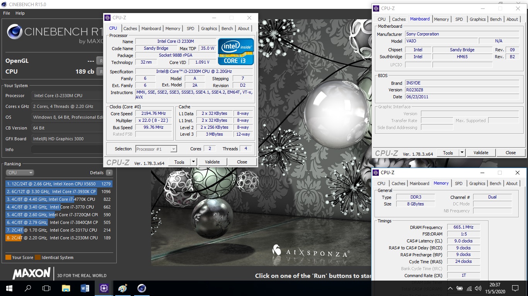Open Caches tab in Memory CPU-Z window
Image resolution: width=528 pixels, height=296 pixels.
[x=399, y=183]
